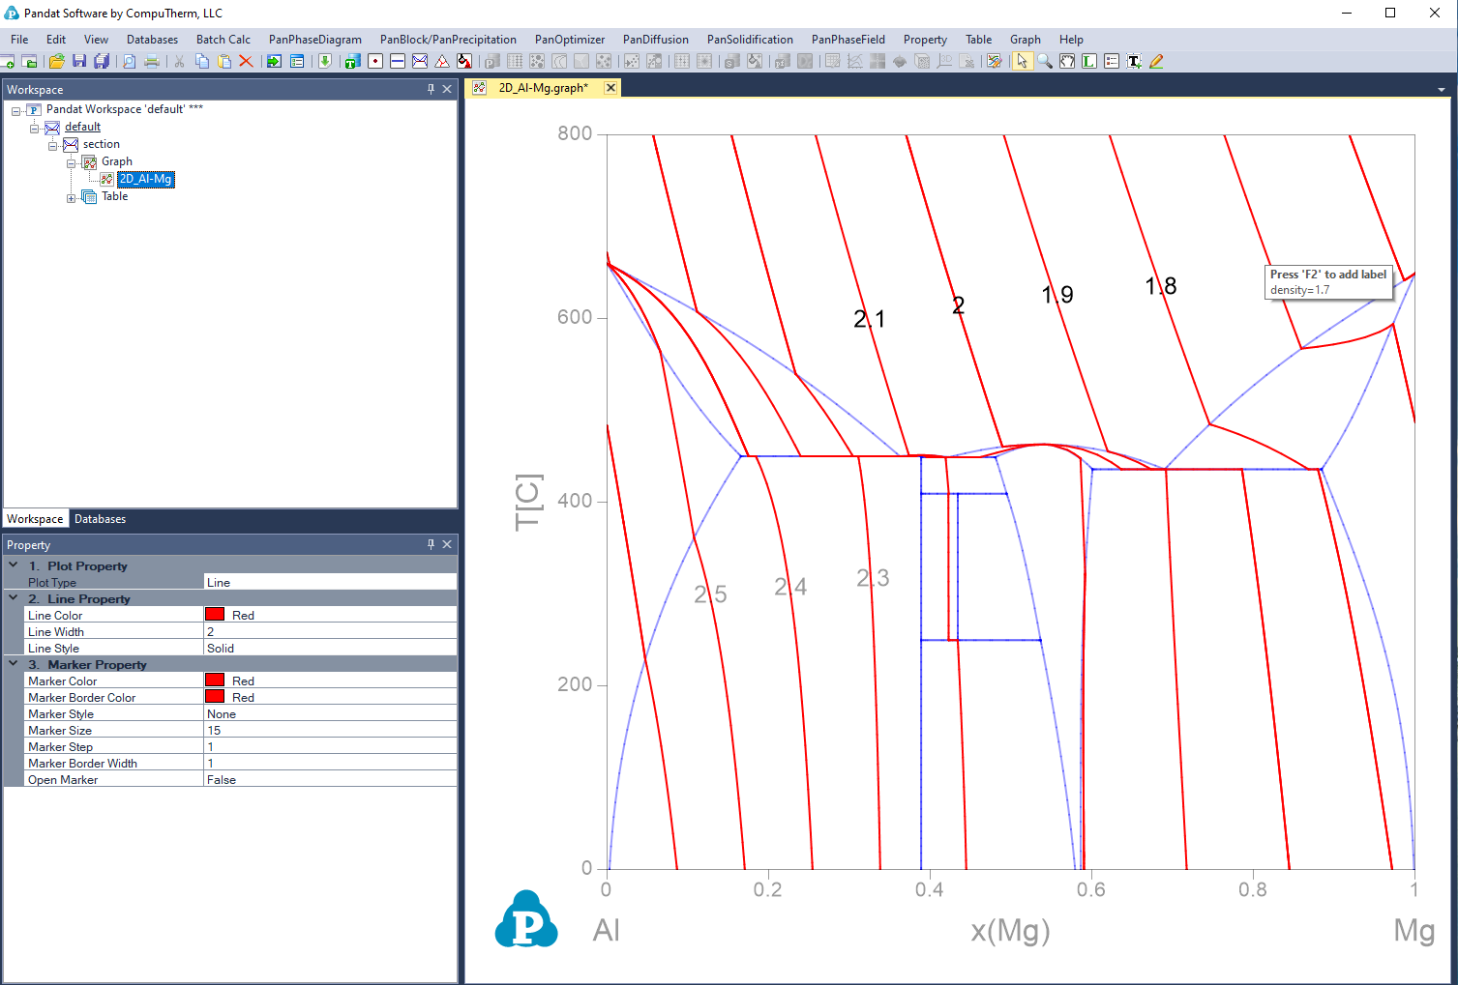Toggle the Open Marker False value

click(329, 780)
